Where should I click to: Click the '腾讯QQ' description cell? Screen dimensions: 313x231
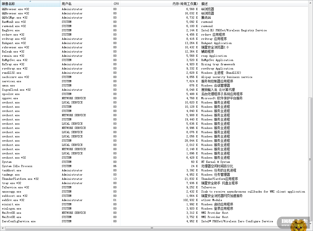[x=206, y=18]
